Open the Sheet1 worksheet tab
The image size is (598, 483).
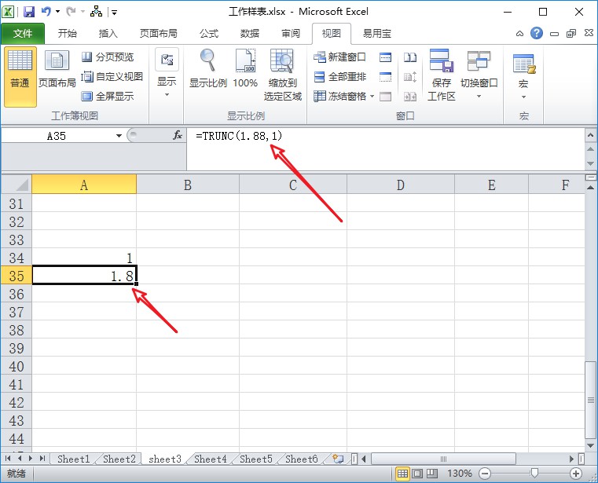[x=73, y=459]
